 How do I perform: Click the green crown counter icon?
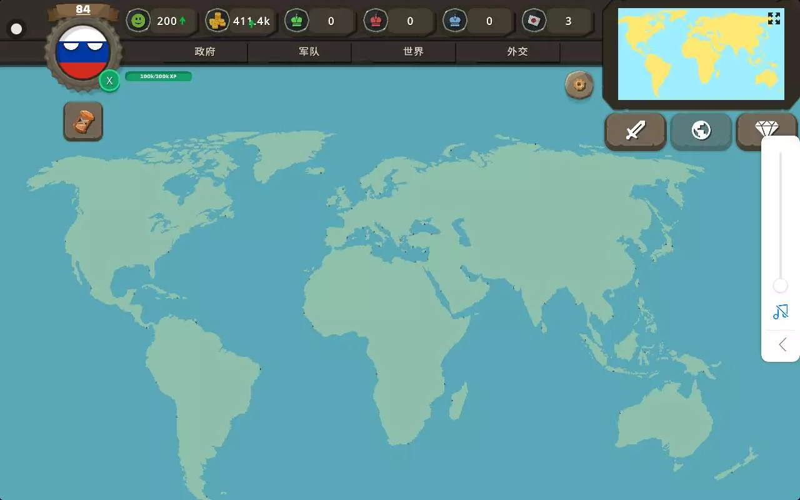click(296, 21)
